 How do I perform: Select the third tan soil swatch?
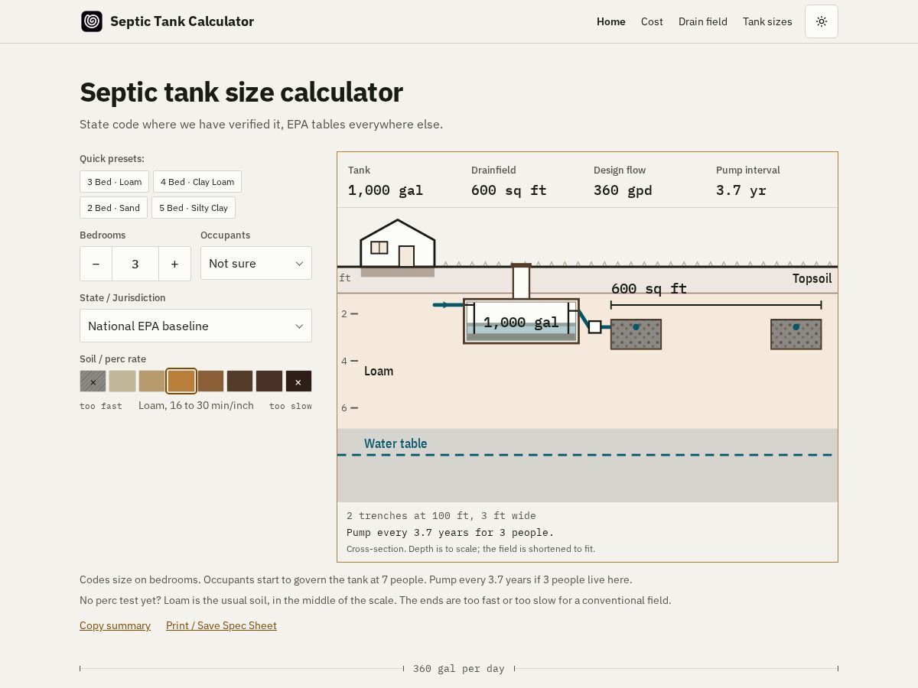tap(151, 381)
